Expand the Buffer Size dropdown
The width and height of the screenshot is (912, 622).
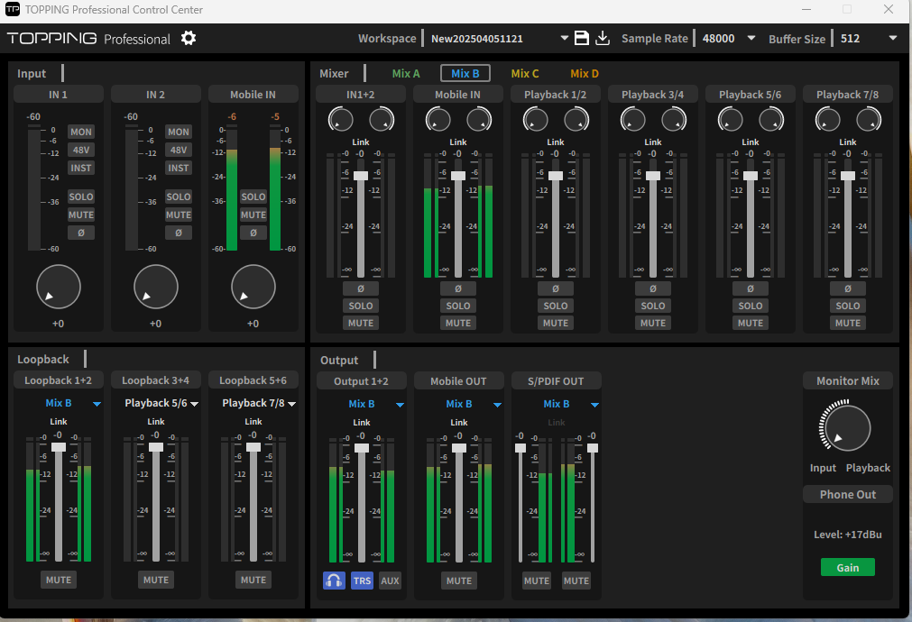892,38
